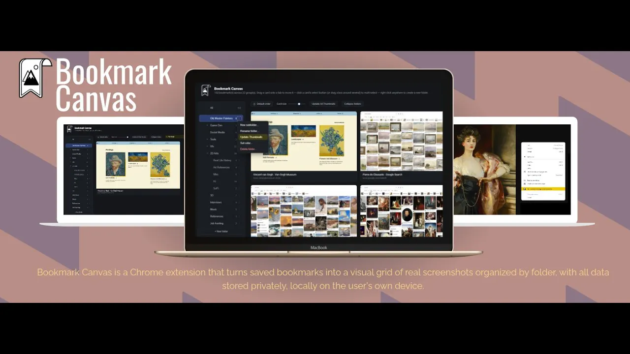
Task: Collapse the 2D Arts folder chevron
Action: [207, 153]
